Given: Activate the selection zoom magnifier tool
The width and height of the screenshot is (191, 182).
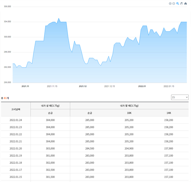Looking at the screenshot, I should click(177, 4).
